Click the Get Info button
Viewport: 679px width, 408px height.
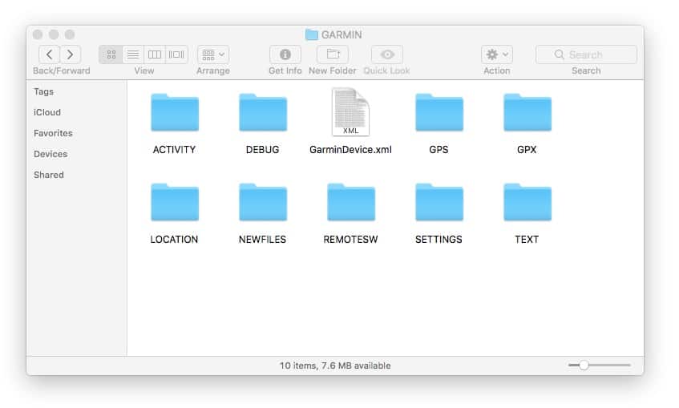point(285,55)
